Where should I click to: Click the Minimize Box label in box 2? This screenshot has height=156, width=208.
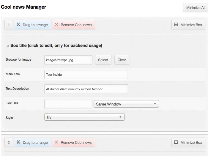(x=191, y=143)
